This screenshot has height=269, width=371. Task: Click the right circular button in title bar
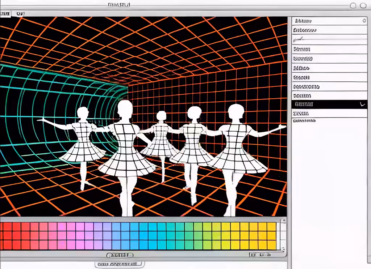coord(363,6)
